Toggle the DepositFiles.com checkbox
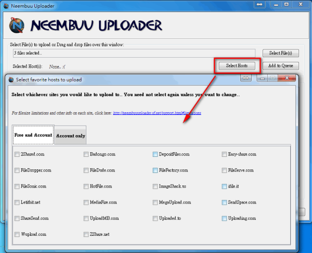312x253 pixels. coord(155,154)
